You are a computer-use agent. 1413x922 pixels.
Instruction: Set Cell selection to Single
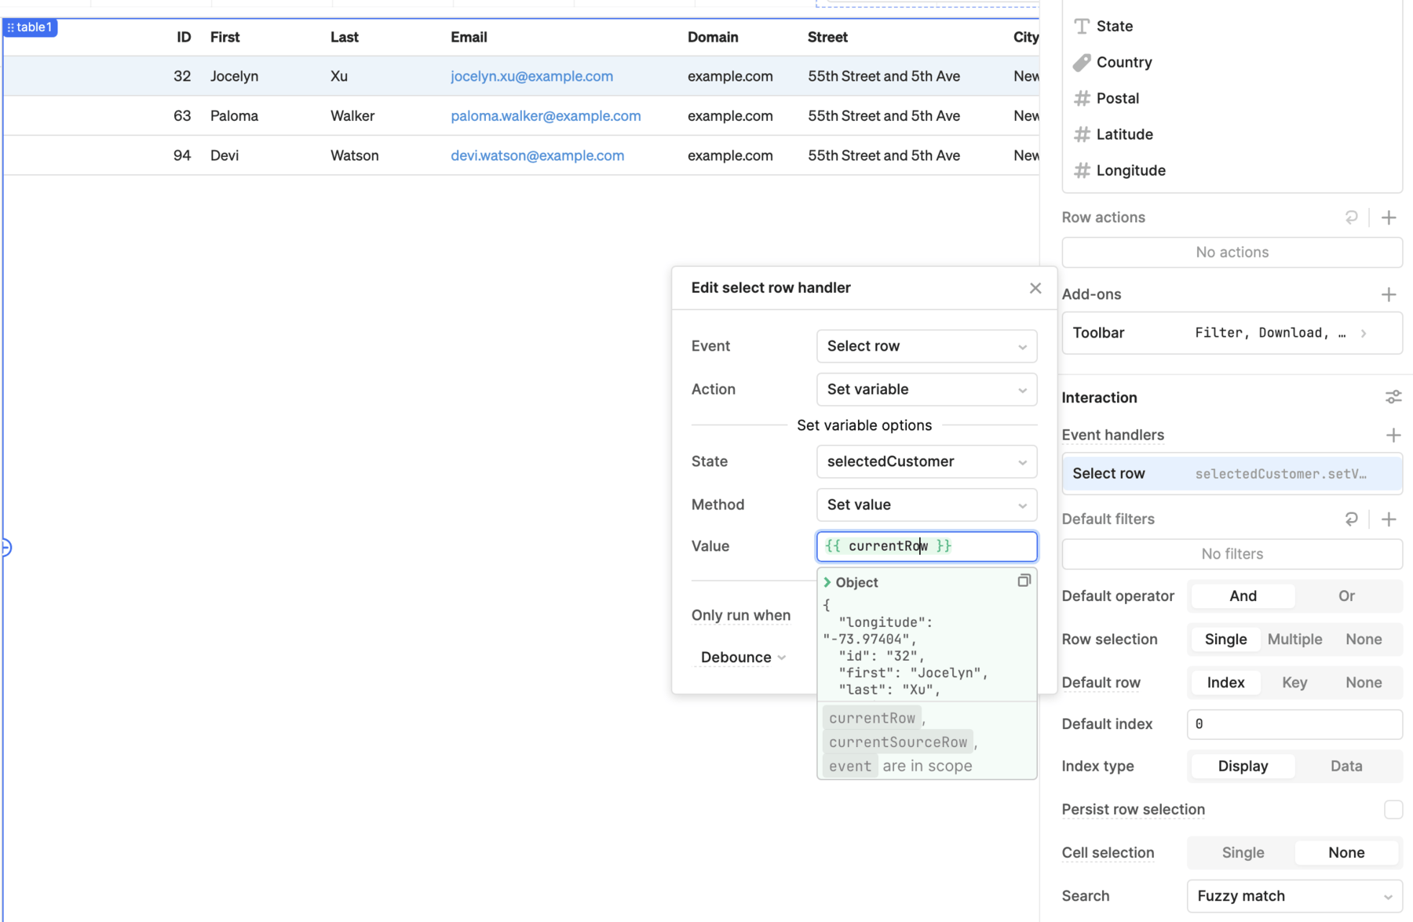1243,853
